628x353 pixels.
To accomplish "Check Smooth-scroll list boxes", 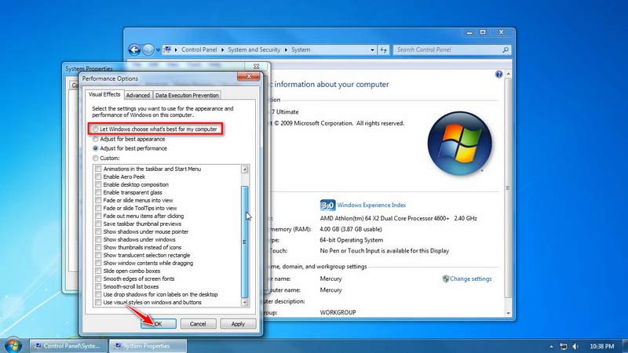I will click(98, 286).
